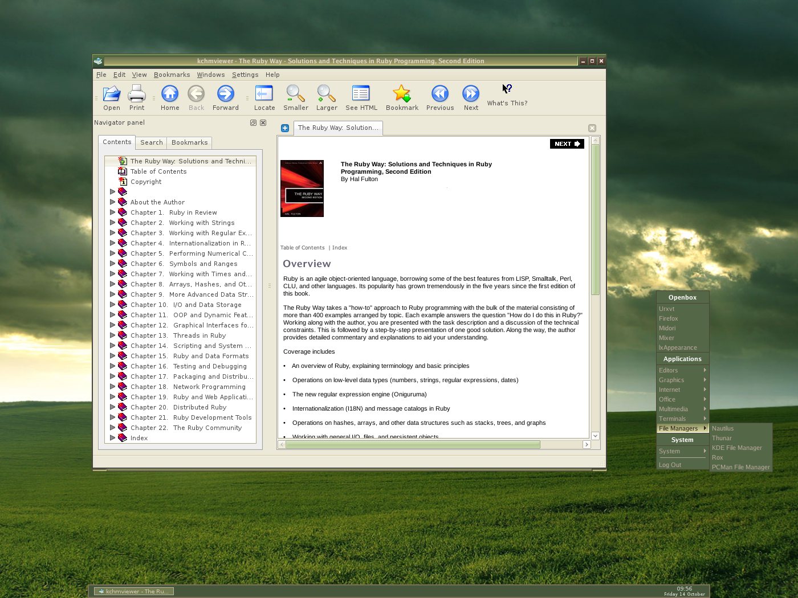The image size is (798, 598).
Task: Click the book icon for Index
Action: point(122,438)
